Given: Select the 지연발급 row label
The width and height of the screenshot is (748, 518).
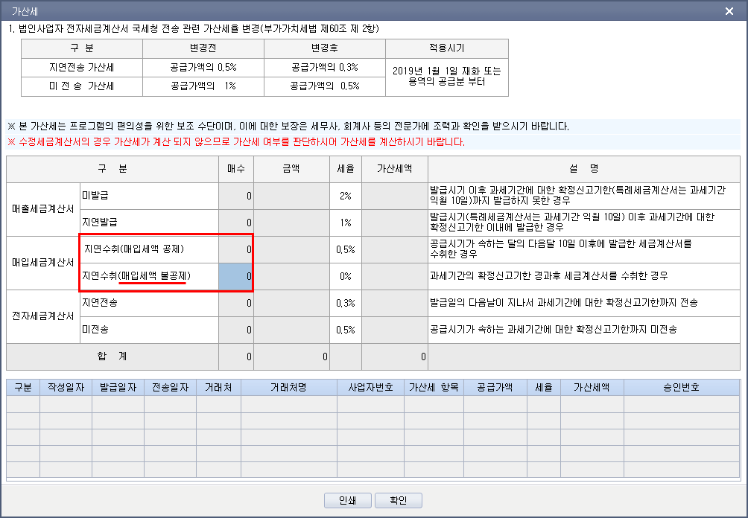Looking at the screenshot, I should pos(149,223).
